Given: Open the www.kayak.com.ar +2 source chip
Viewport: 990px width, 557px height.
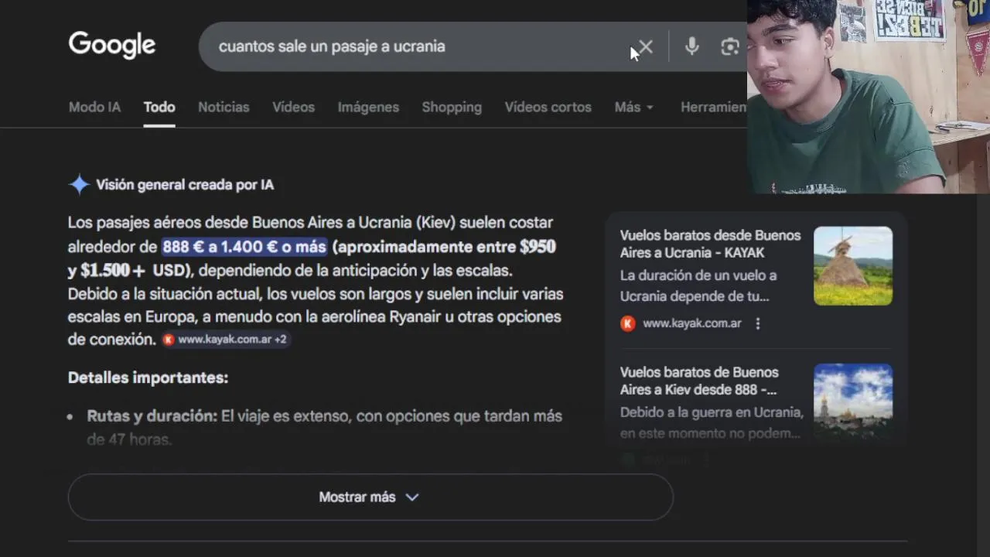Looking at the screenshot, I should pos(225,339).
